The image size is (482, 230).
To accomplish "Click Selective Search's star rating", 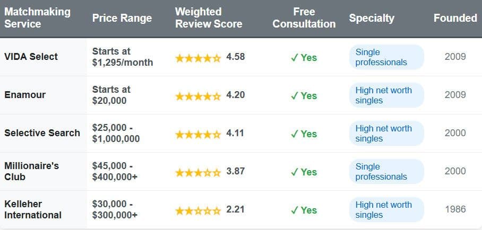I will tap(198, 134).
